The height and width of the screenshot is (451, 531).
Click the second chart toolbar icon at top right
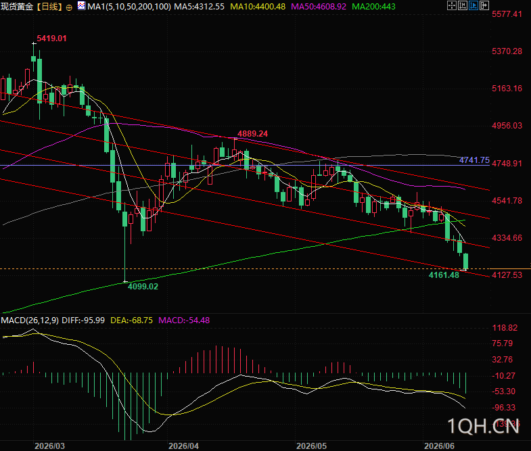pos(463,5)
